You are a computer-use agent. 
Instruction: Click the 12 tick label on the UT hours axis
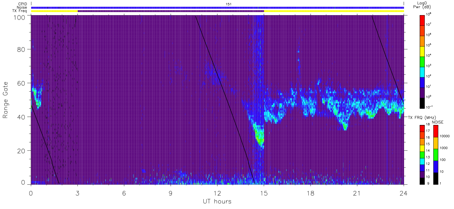[217, 193]
